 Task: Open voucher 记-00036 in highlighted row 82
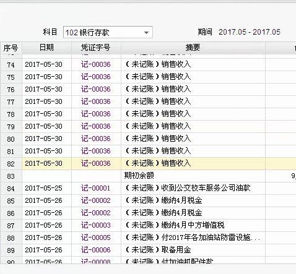tap(96, 163)
